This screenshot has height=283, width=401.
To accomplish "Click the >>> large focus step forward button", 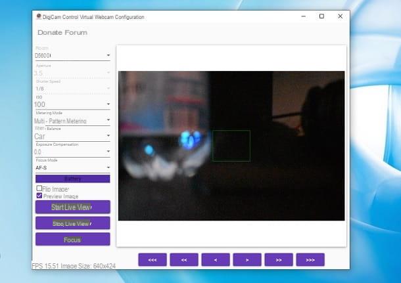I will point(310,260).
